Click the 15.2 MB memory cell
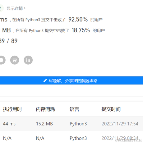 tap(44, 124)
